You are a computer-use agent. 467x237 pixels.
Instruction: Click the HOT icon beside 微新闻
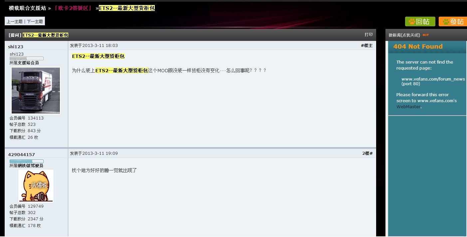click(x=426, y=35)
